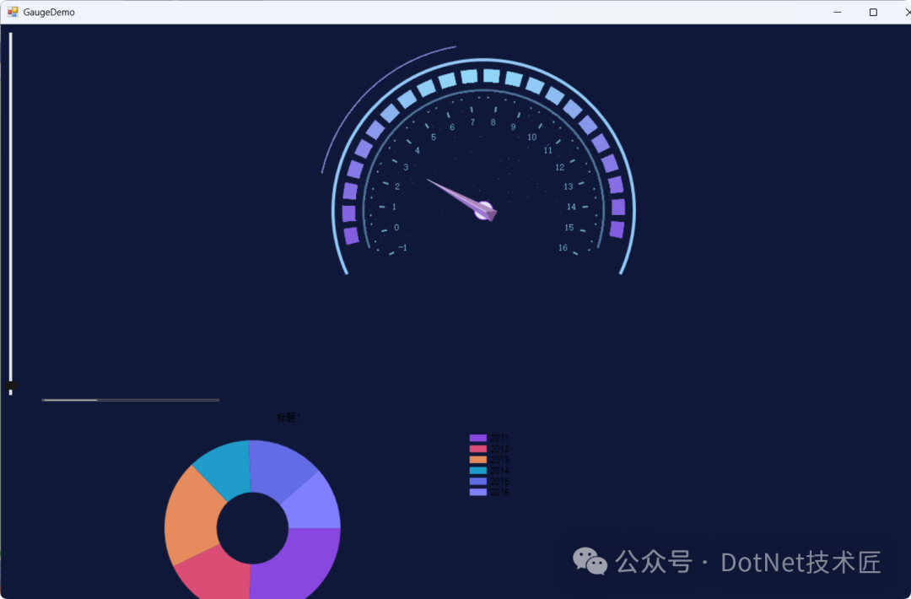Click the pink 2012 legend color swatch
The height and width of the screenshot is (599, 911).
[x=477, y=449]
